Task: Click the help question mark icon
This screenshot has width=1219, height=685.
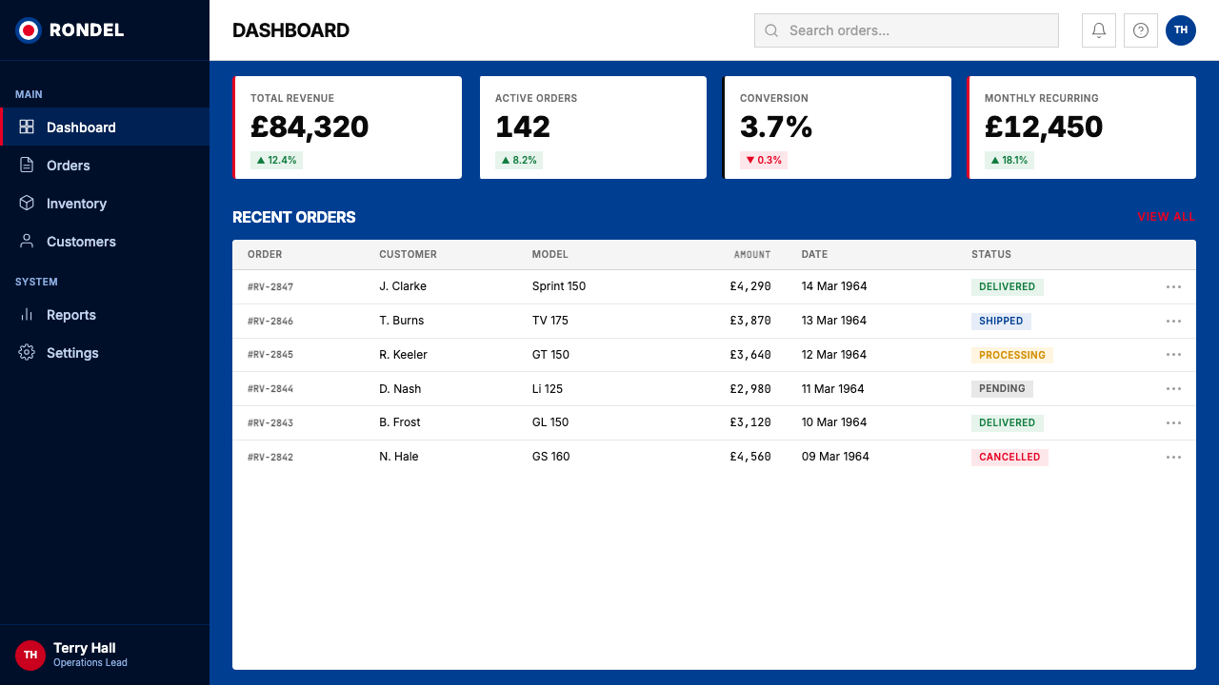Action: click(x=1141, y=30)
